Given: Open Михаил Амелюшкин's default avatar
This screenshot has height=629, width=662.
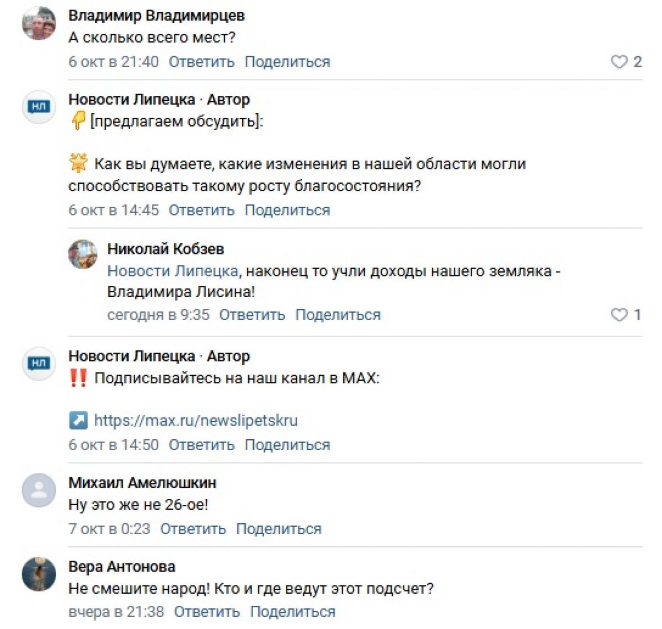Looking at the screenshot, I should coord(39,490).
